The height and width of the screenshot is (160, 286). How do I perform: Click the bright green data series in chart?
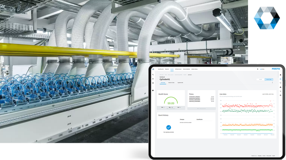[247, 130]
